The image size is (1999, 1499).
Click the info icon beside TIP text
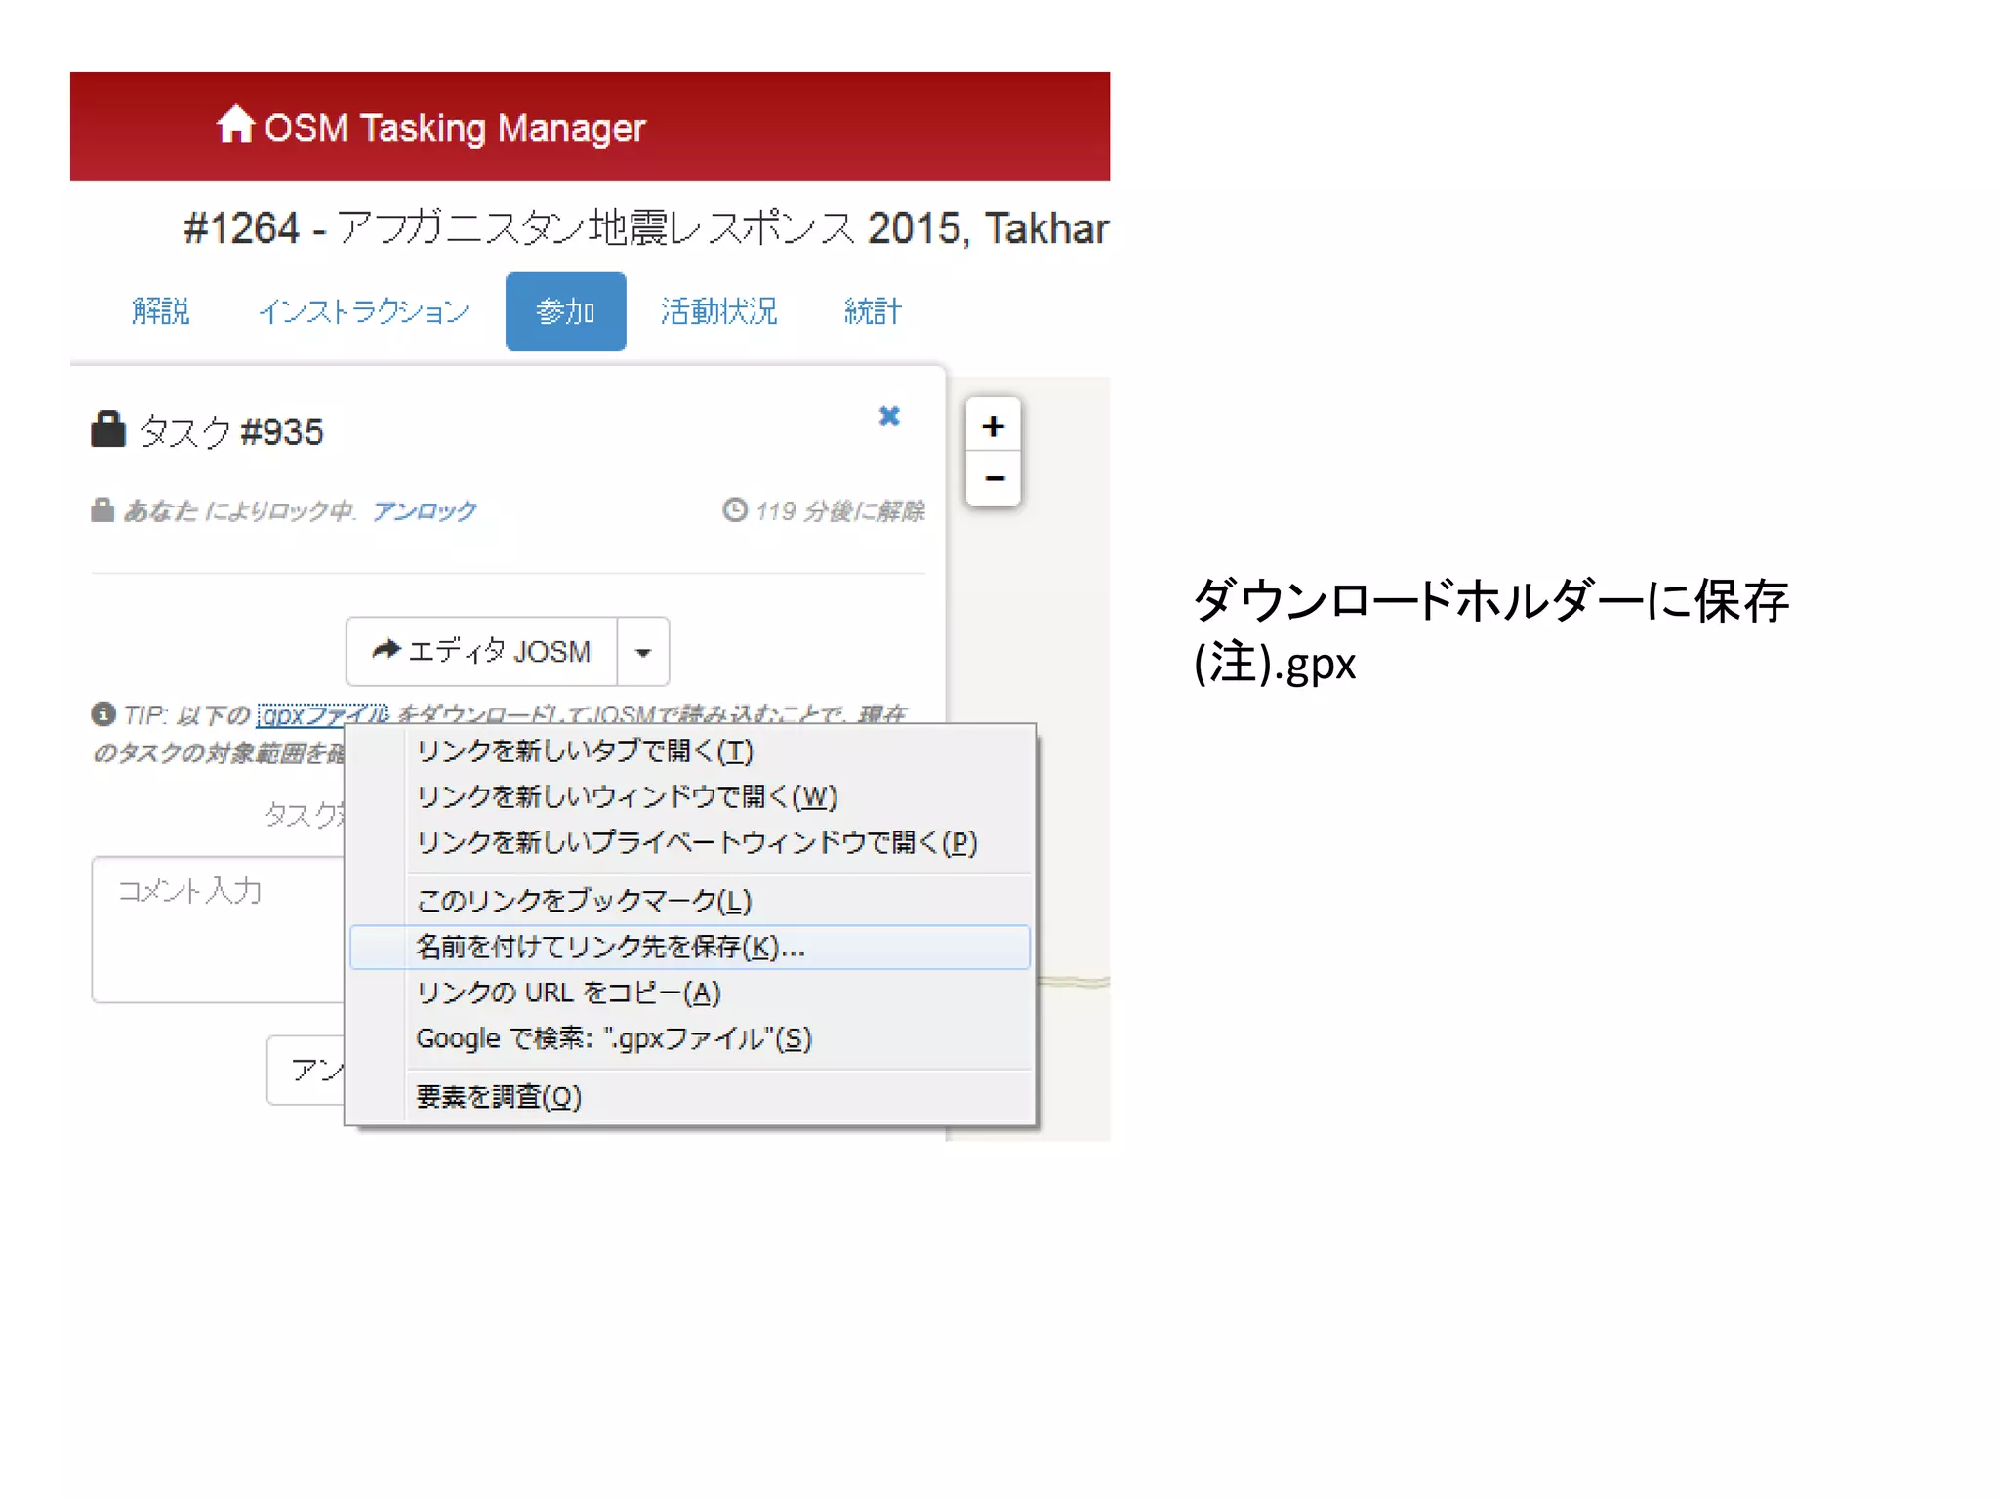tap(103, 714)
